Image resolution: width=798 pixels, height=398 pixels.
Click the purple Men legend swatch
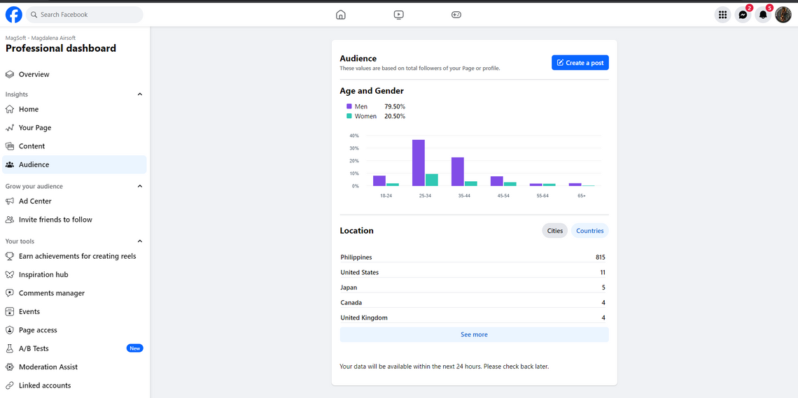point(349,107)
